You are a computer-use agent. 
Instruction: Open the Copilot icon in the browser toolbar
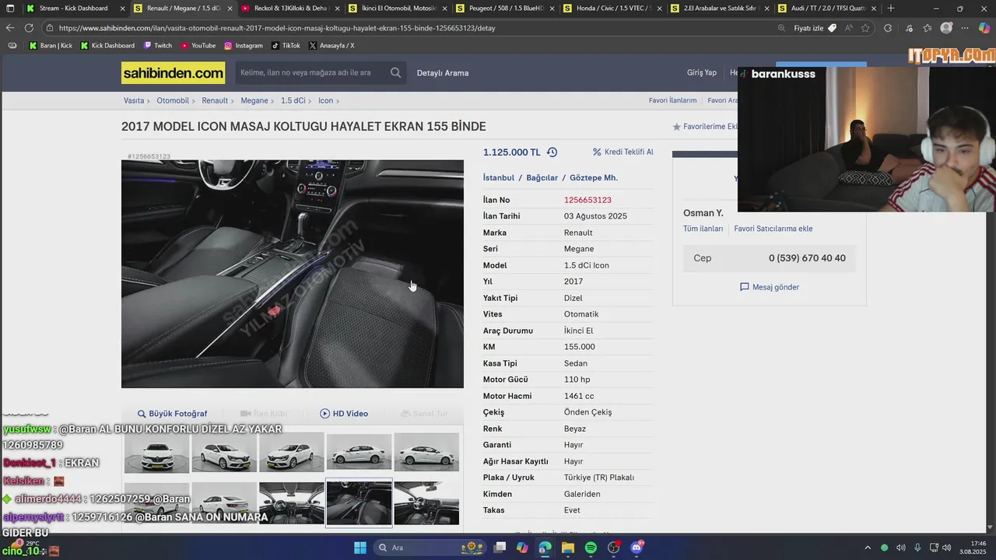984,28
